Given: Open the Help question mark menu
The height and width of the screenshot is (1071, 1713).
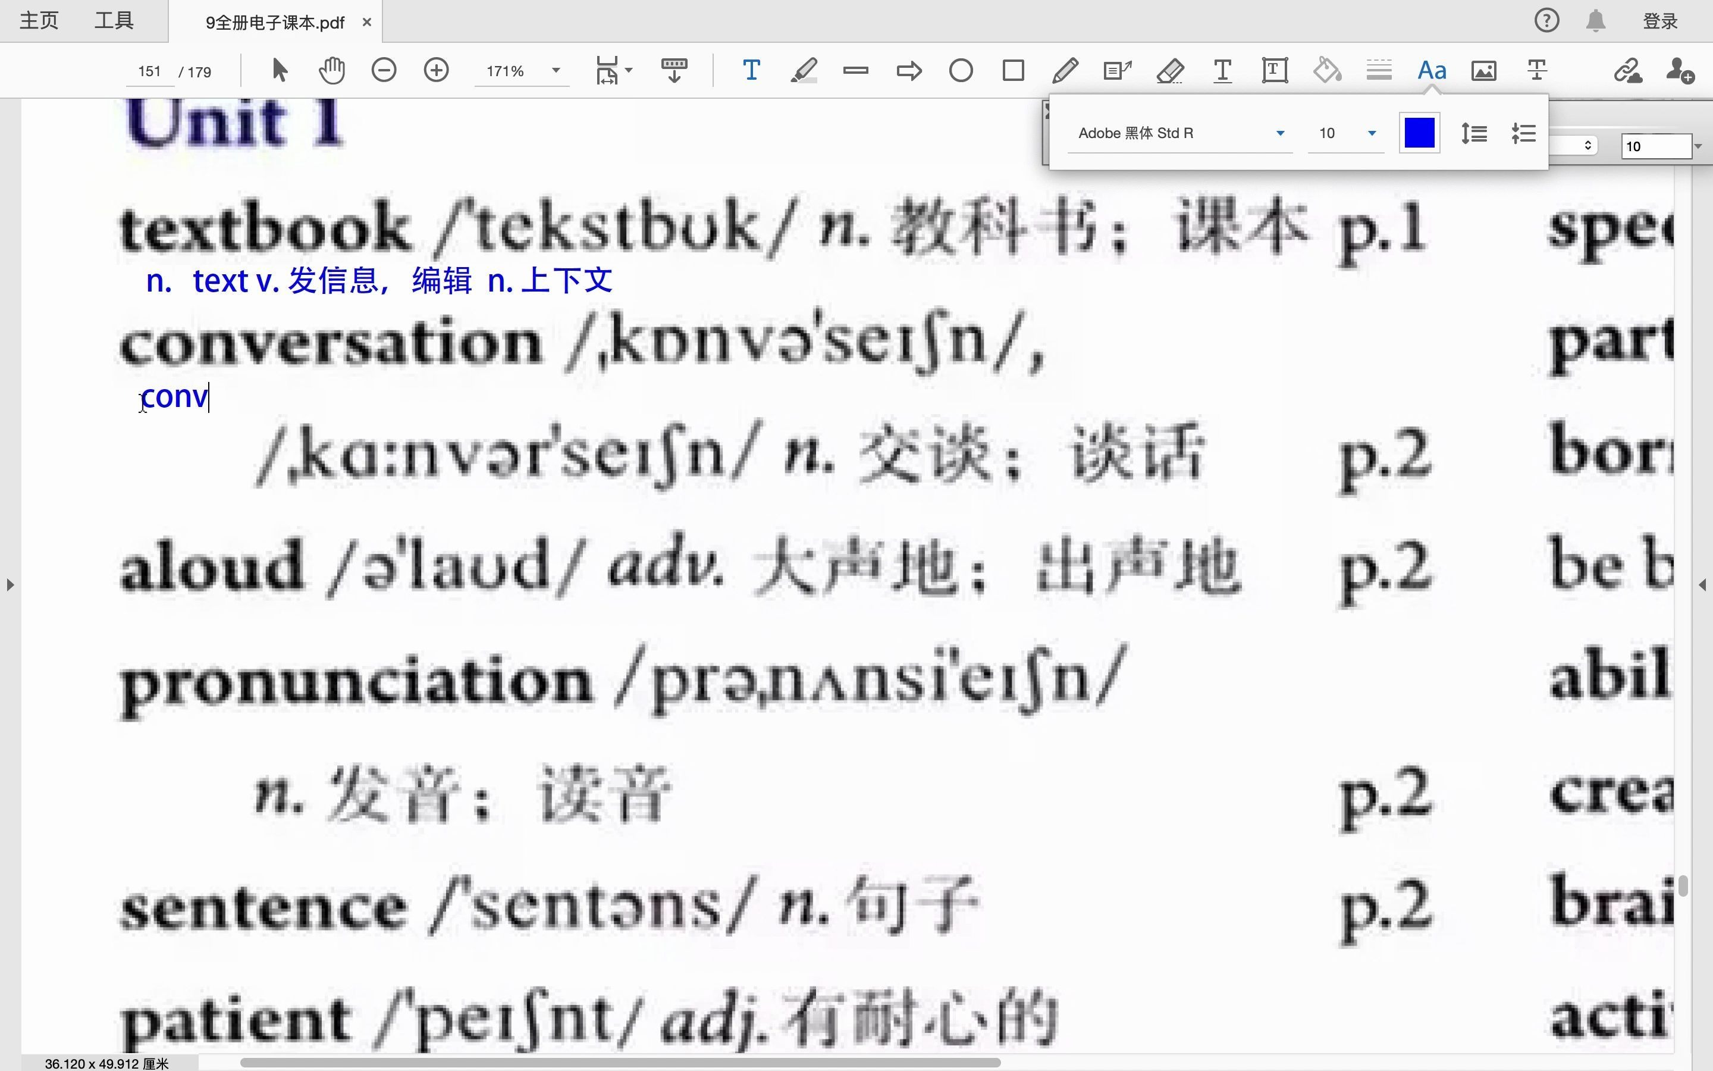Looking at the screenshot, I should pos(1548,21).
